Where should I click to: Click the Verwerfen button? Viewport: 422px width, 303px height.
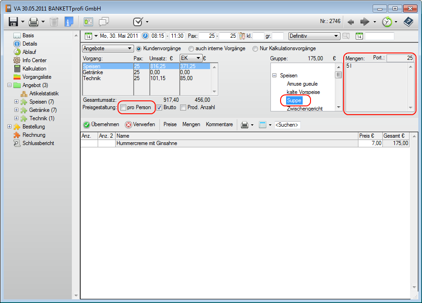click(x=140, y=124)
